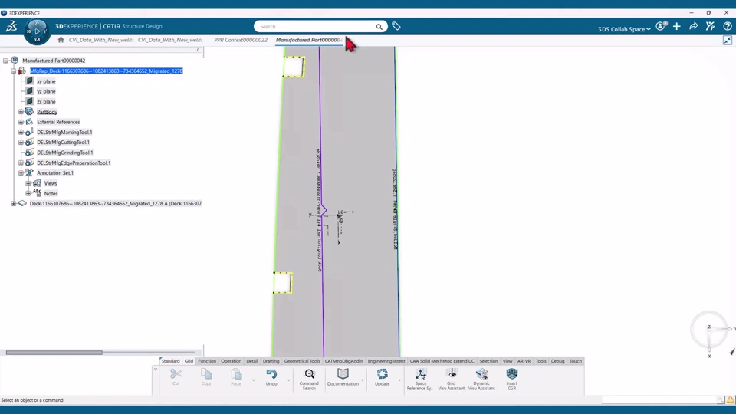Expand the External References node
This screenshot has height=414, width=736.
21,122
